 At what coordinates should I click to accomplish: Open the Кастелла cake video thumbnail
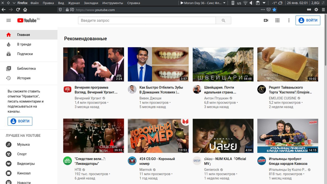(288, 64)
